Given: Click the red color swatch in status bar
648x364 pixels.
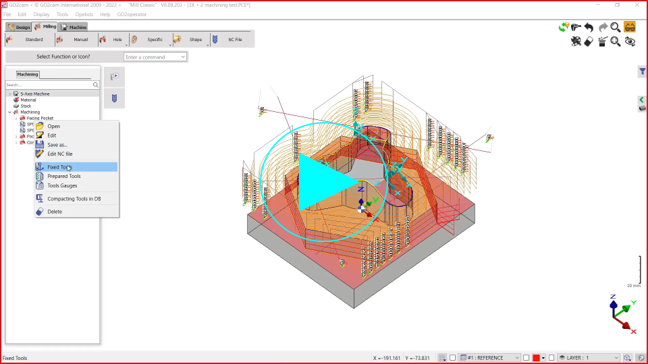Looking at the screenshot, I should coord(536,358).
